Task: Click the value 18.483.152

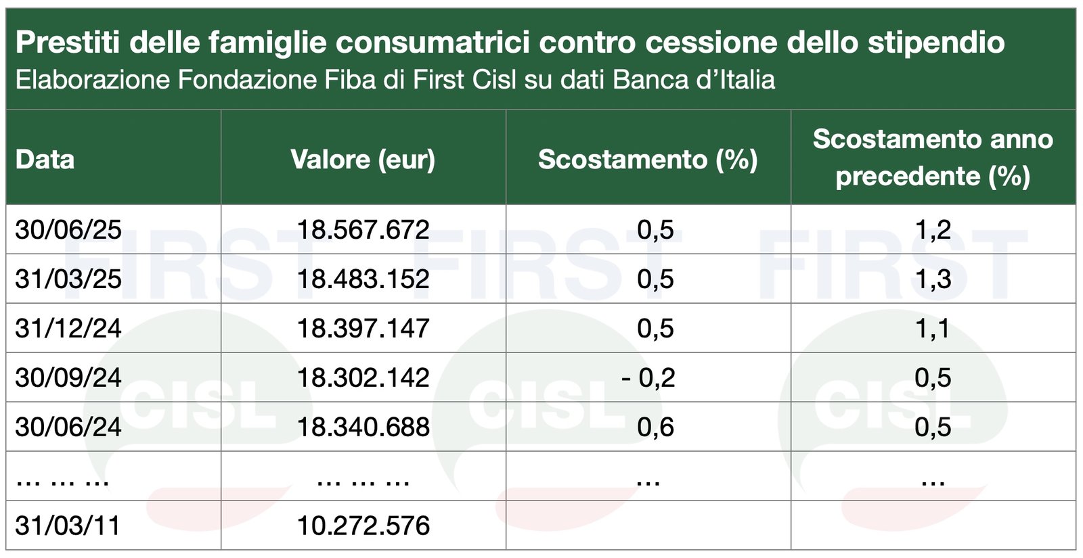Action: tap(363, 279)
